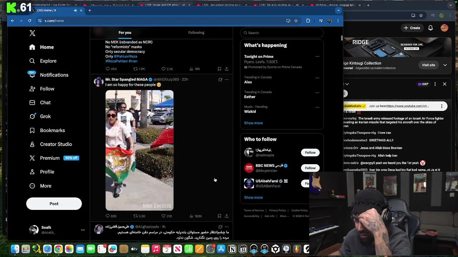Image resolution: width=458 pixels, height=257 pixels.
Task: Click Visit site on Ridge ad
Action: 428,65
